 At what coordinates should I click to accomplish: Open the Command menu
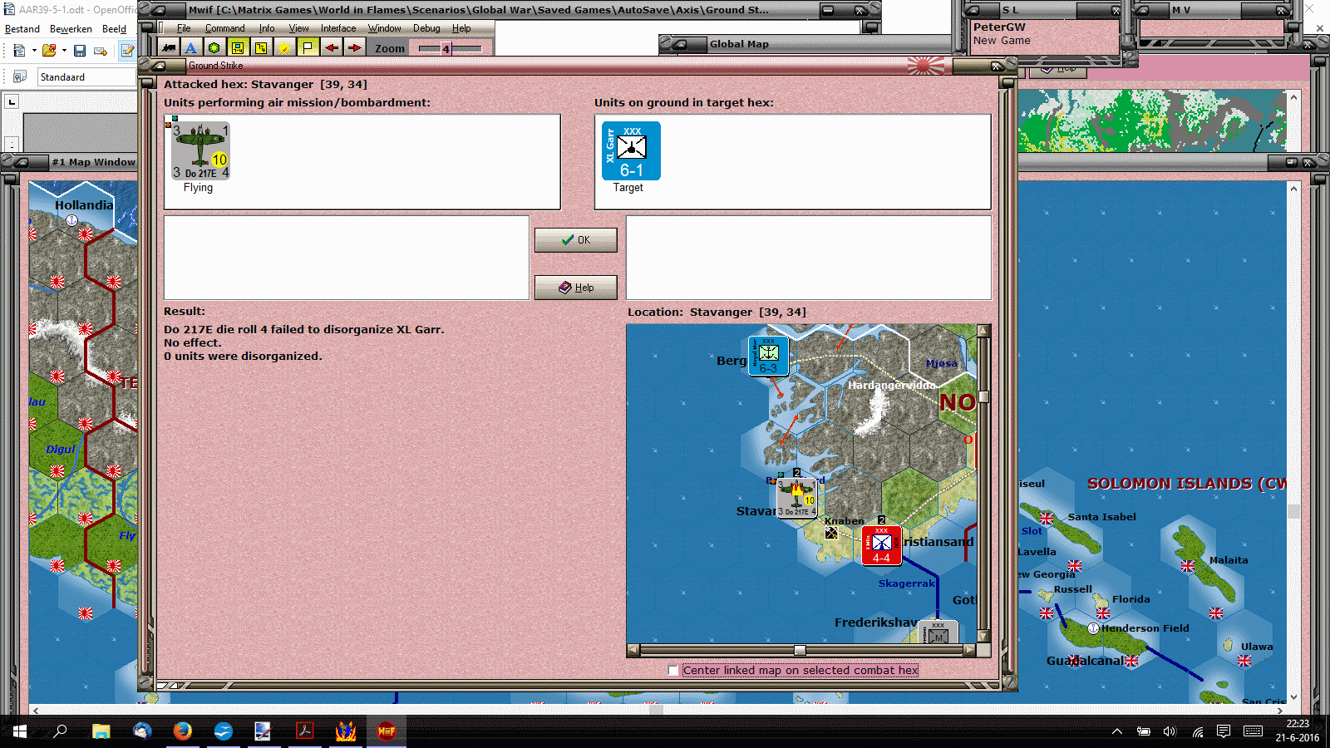[225, 28]
